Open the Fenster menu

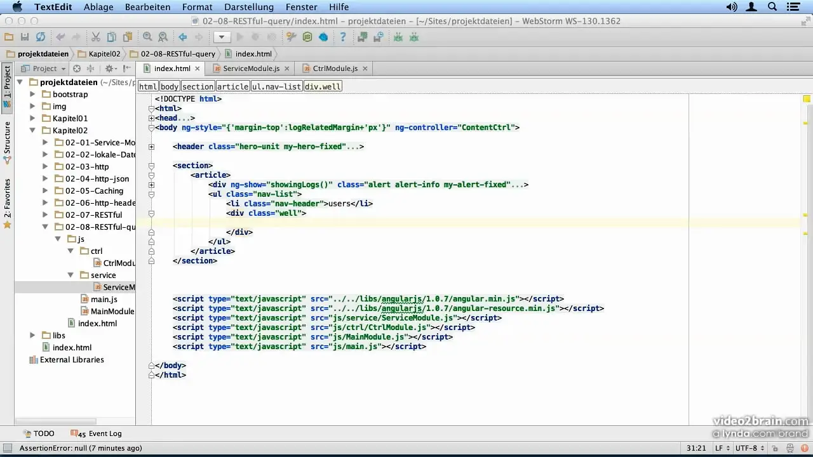pyautogui.click(x=301, y=7)
